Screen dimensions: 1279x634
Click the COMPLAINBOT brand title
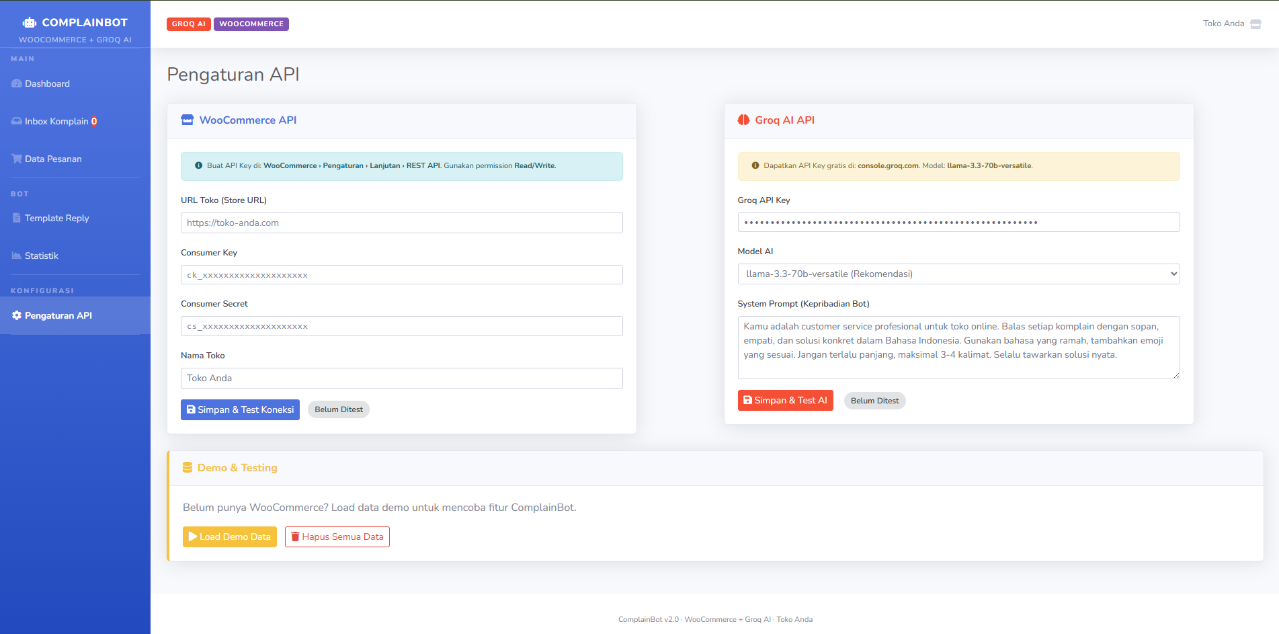85,23
